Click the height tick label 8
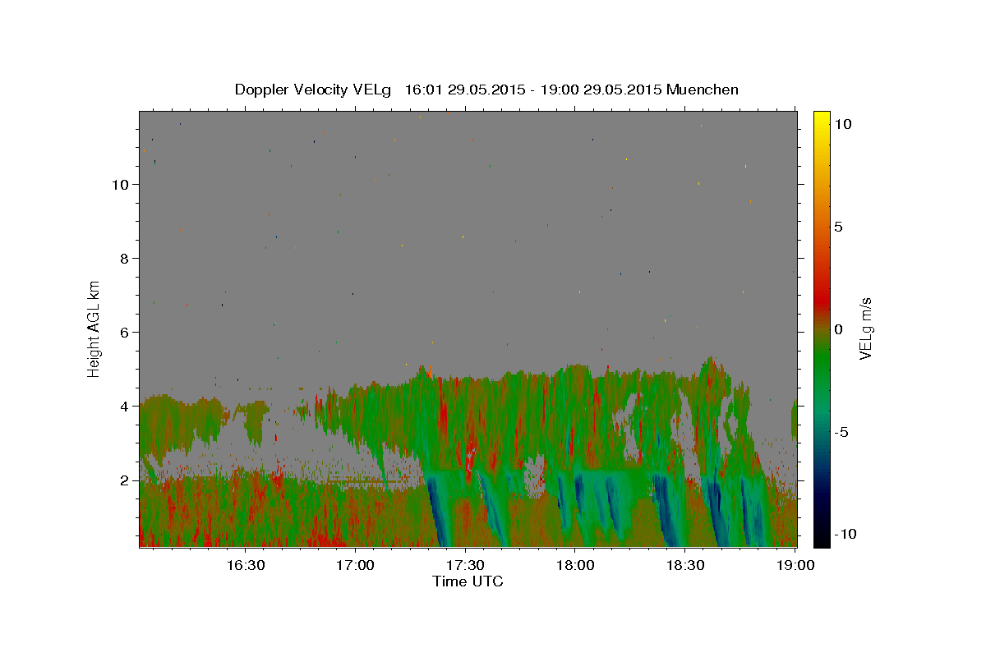The height and width of the screenshot is (657, 986). point(124,259)
